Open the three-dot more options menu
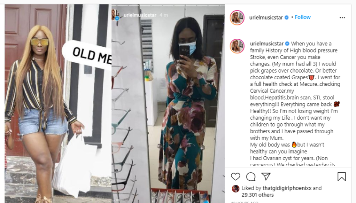 click(x=342, y=18)
